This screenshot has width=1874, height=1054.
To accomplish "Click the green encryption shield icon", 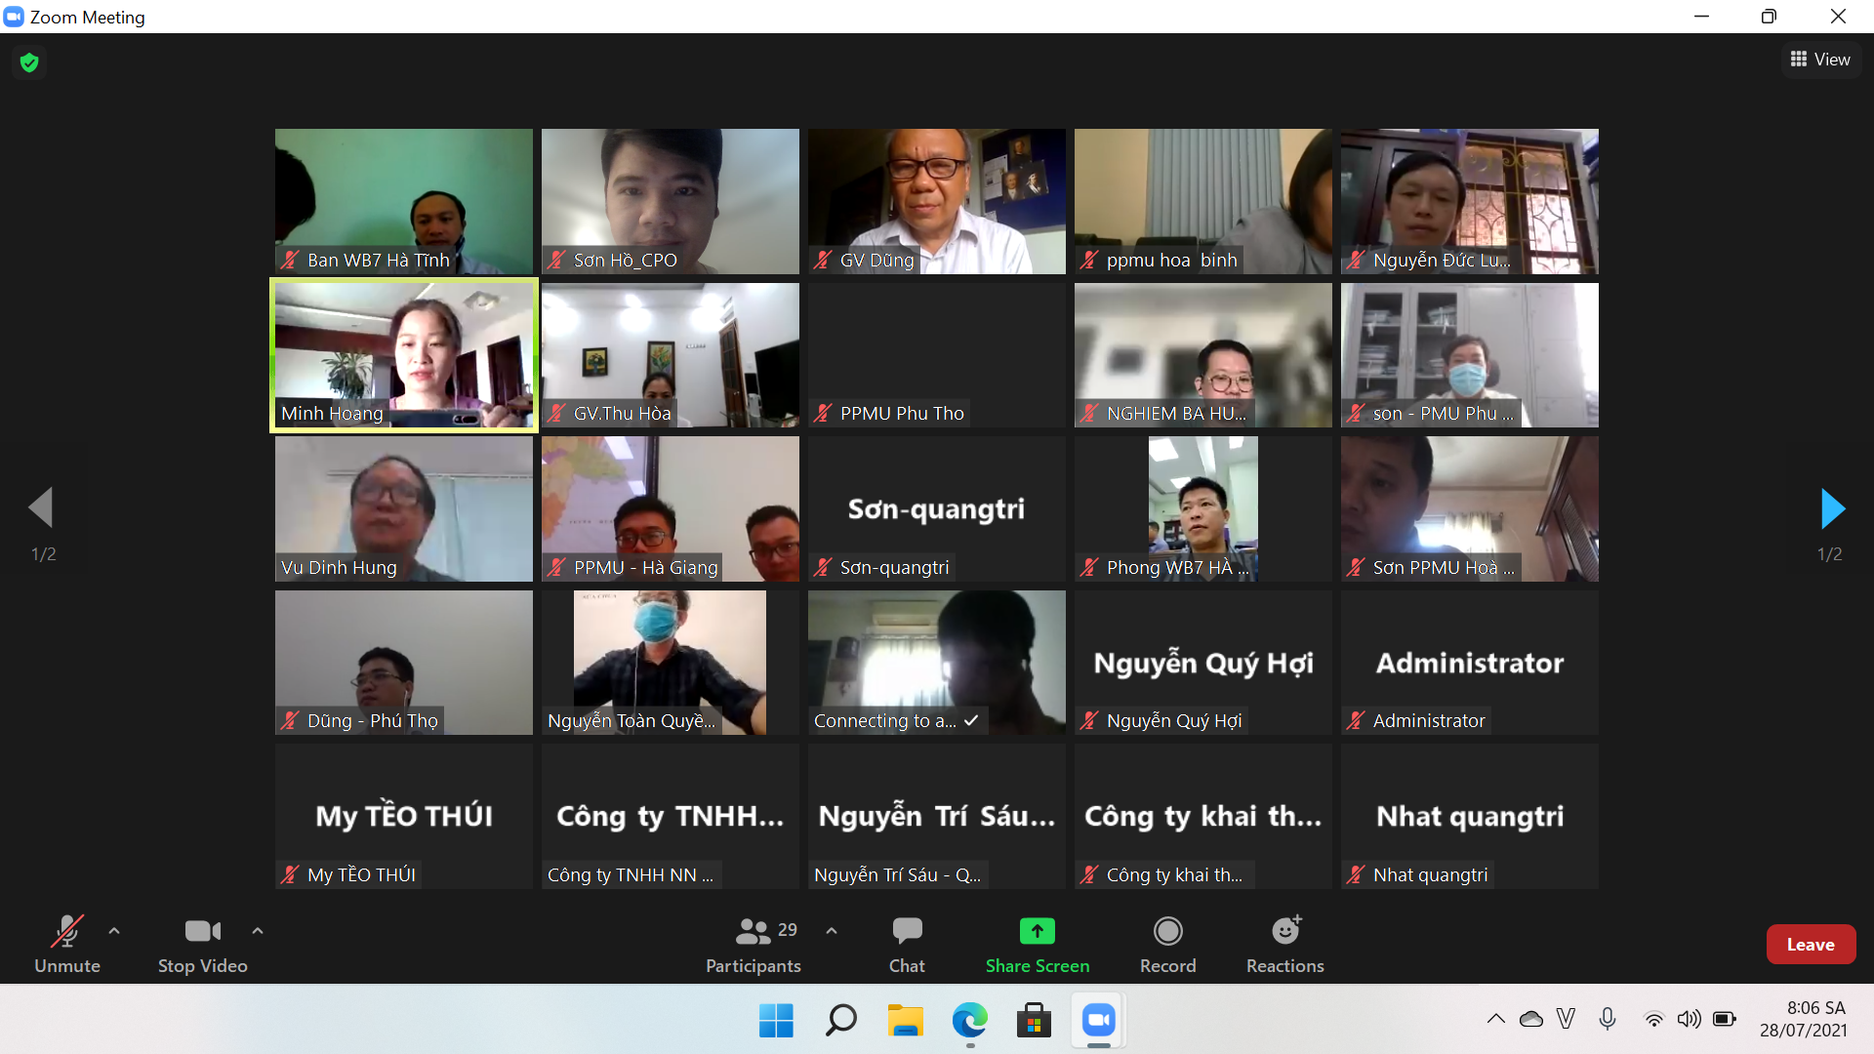I will click(x=29, y=62).
